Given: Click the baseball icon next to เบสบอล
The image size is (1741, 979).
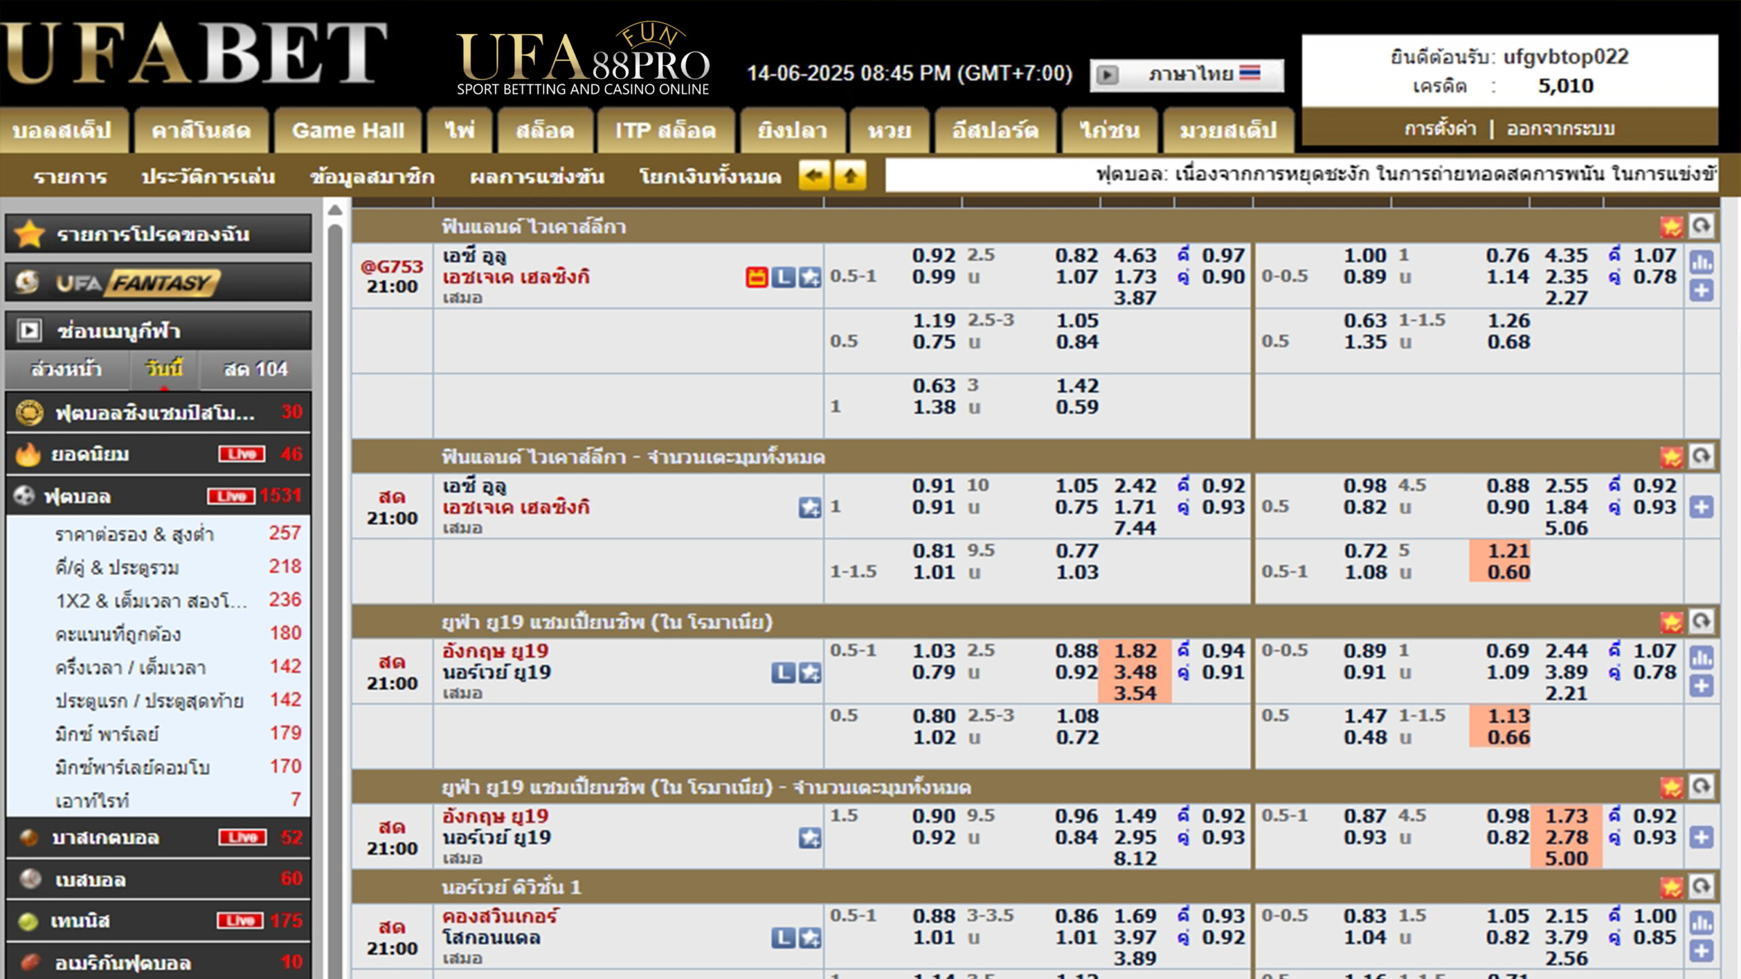Looking at the screenshot, I should coord(30,879).
